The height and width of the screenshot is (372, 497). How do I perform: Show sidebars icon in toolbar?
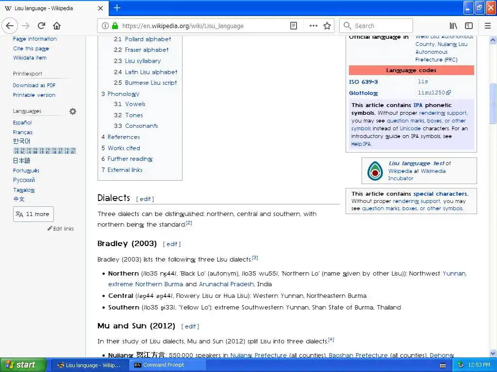point(469,26)
